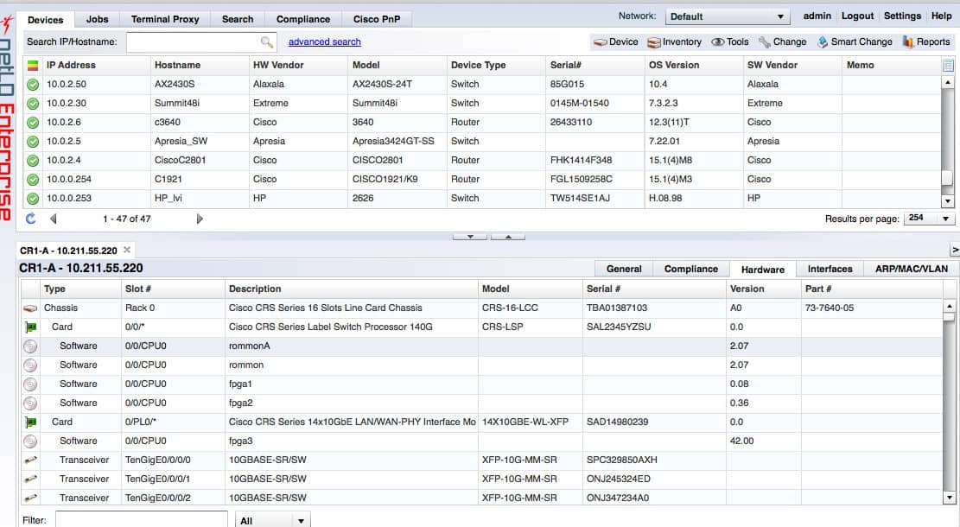Viewport: 960px width, 527px height.
Task: Switch to the Jobs tab
Action: pos(98,19)
